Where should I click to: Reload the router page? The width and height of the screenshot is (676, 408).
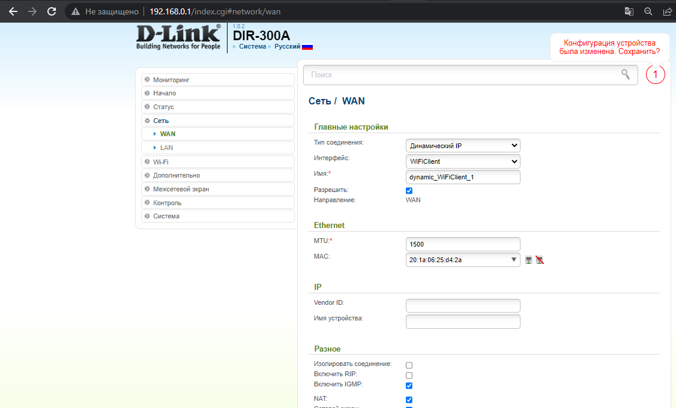click(52, 11)
